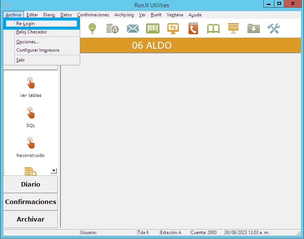Choose Salir to exit the application
Screen dimensions: 304x239
click(41, 60)
